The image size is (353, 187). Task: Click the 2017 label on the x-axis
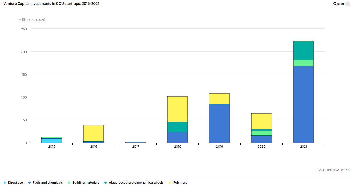click(x=136, y=147)
